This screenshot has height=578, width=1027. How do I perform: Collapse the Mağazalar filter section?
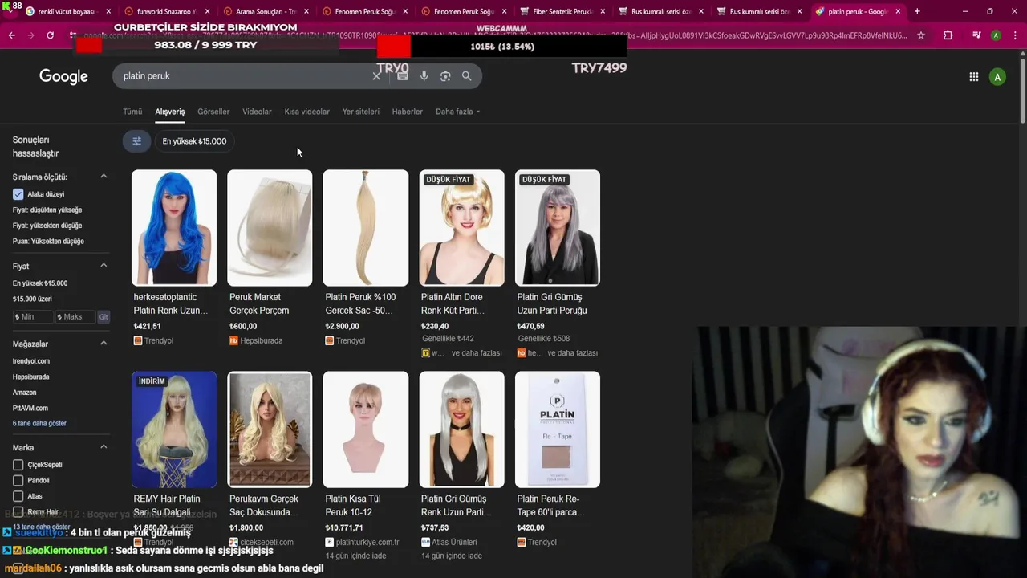click(104, 344)
